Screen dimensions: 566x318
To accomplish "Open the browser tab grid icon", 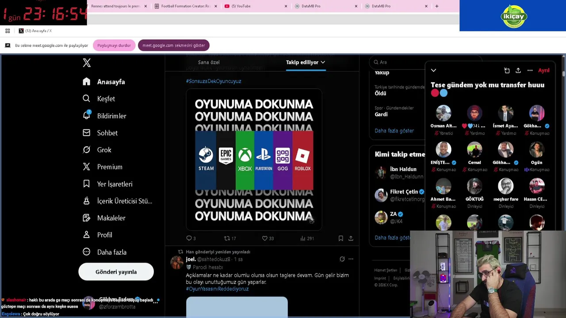I will [x=8, y=30].
